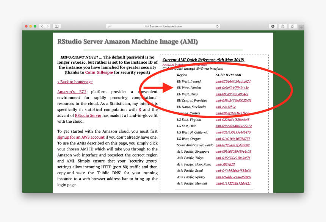This screenshot has height=222, width=326.
Task: Click the IMPORTANT NOTE! text
Action: pyautogui.click(x=79, y=57)
